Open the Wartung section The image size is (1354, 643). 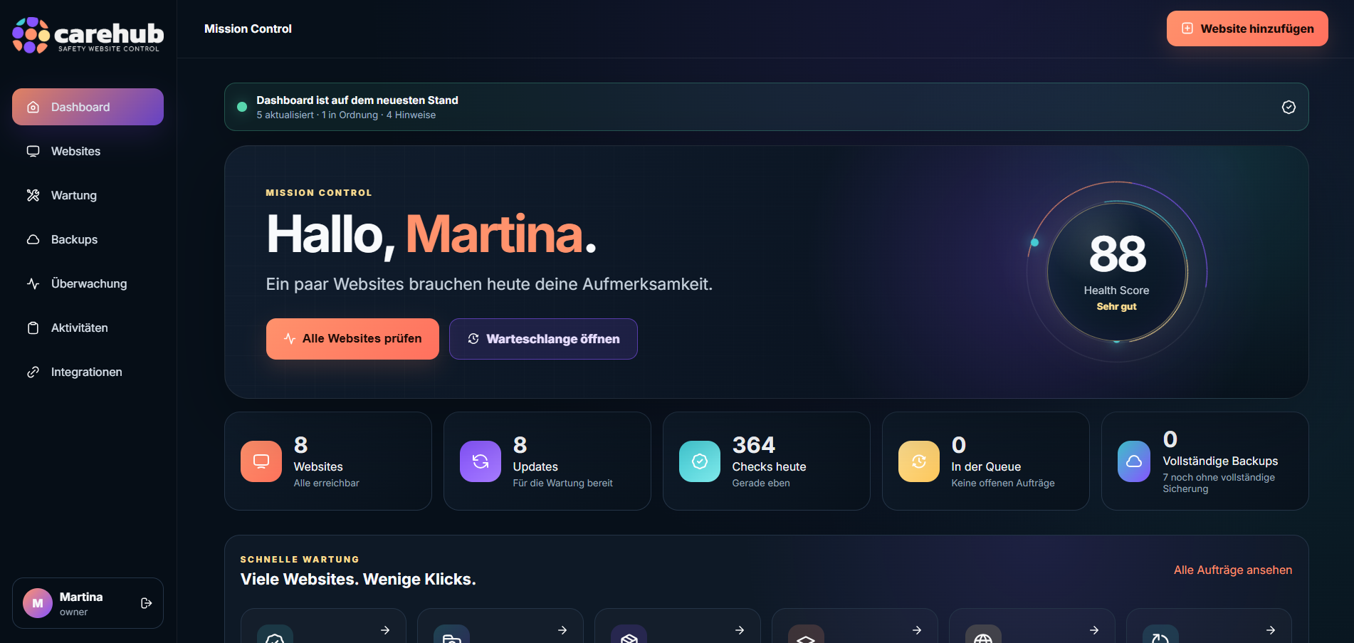(x=88, y=195)
